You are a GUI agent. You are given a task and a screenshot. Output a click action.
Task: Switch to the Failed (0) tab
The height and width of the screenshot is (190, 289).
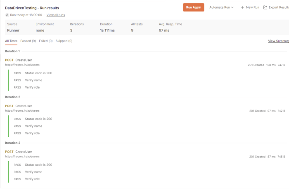[46, 41]
